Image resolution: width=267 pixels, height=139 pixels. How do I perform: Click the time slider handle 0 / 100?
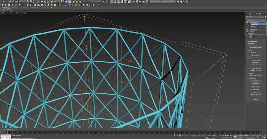9,130
